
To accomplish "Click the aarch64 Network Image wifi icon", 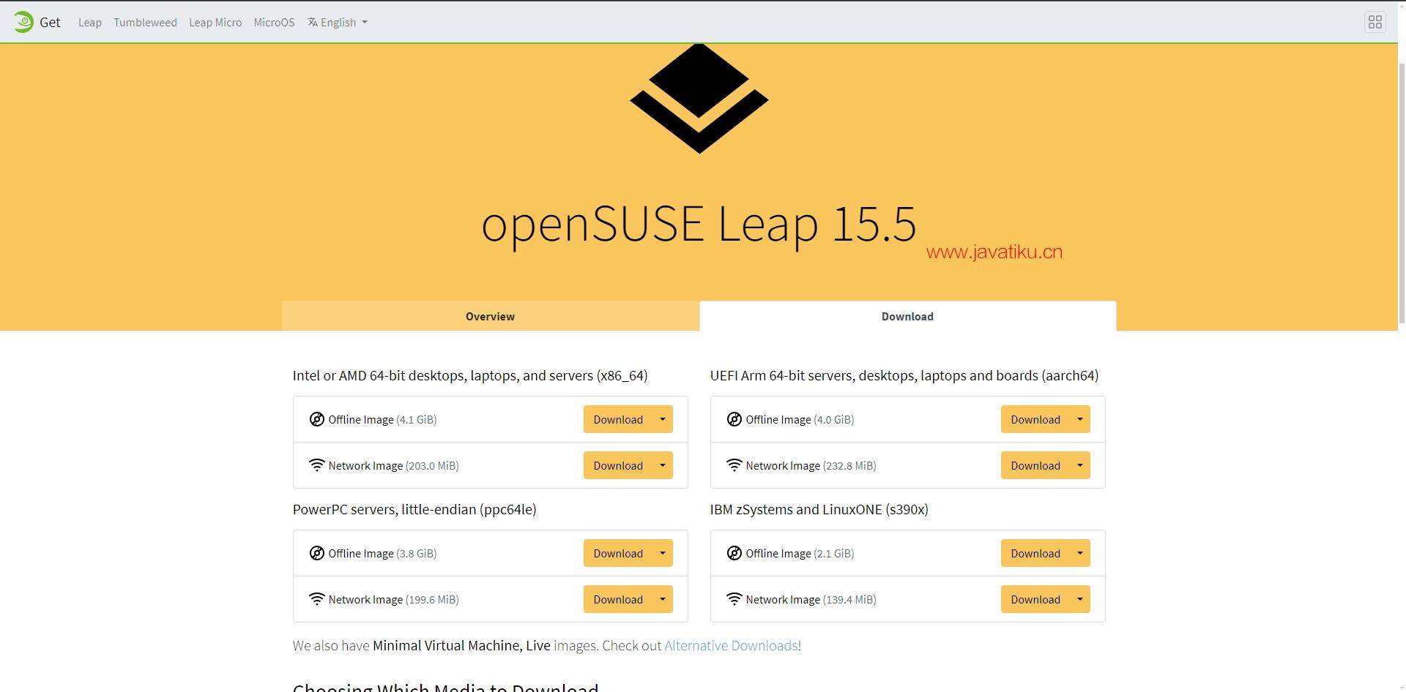I will (734, 465).
